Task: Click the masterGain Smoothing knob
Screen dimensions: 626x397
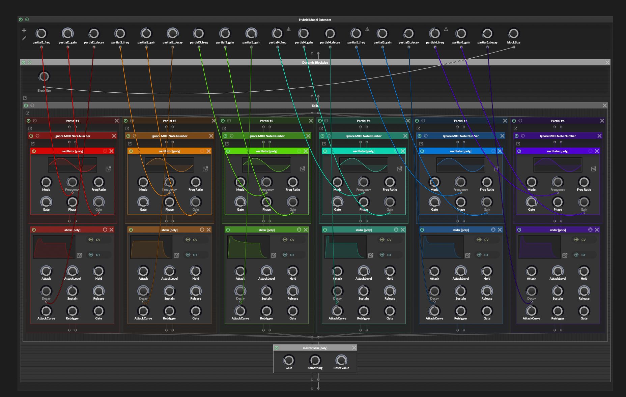Action: tap(315, 360)
